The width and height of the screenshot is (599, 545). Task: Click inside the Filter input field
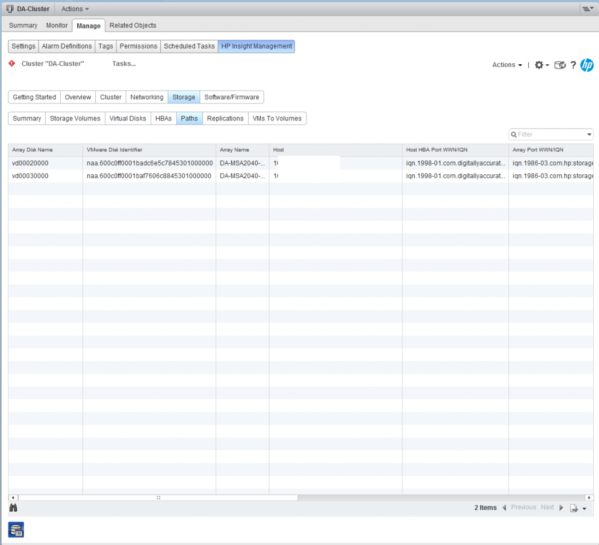click(544, 134)
